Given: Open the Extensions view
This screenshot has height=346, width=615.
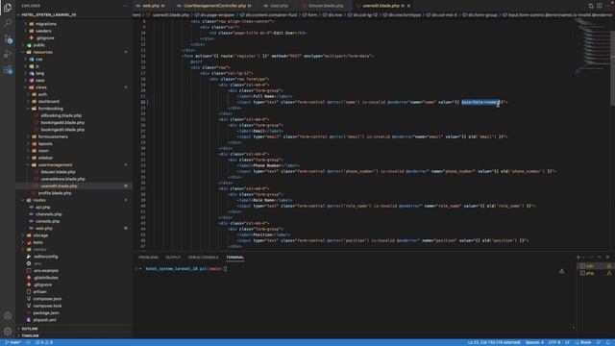Looking at the screenshot, I should coord(8,70).
